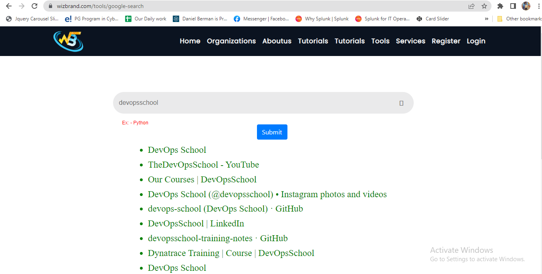
Task: Click the share page icon in address bar
Action: 471,6
